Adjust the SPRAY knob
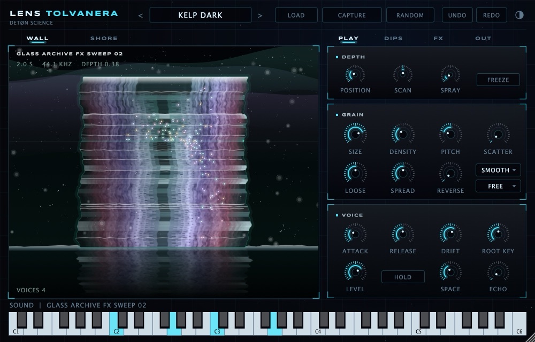This screenshot has width=535, height=342. (450, 74)
